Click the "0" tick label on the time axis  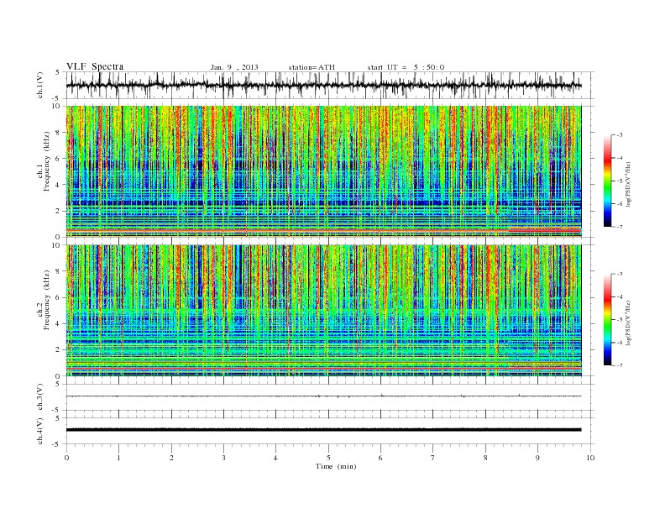[x=66, y=458]
